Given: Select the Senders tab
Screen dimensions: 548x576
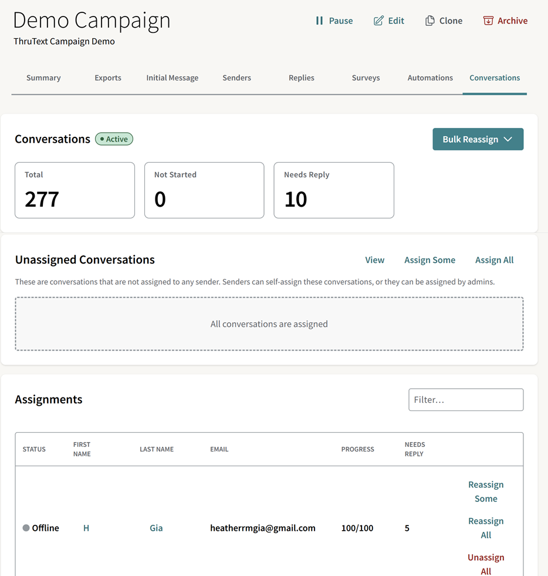Looking at the screenshot, I should 237,78.
